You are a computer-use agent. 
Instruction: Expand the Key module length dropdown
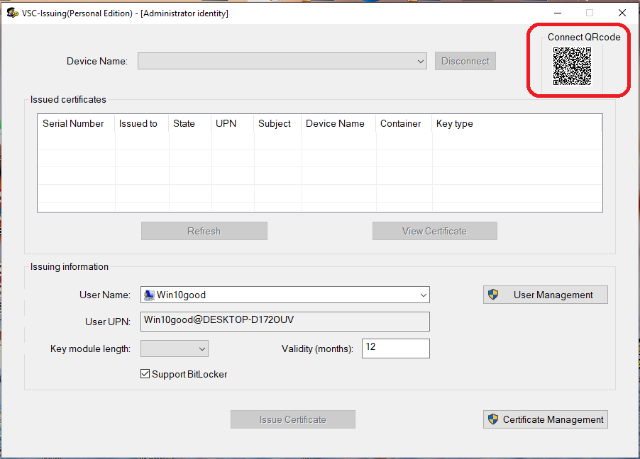pyautogui.click(x=202, y=348)
